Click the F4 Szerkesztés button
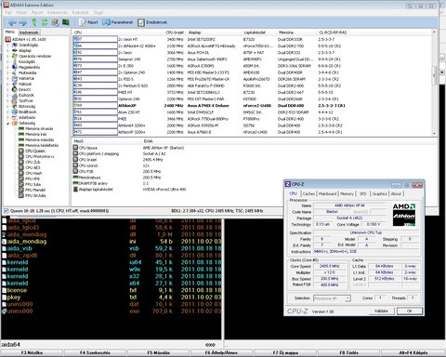 (x=95, y=352)
